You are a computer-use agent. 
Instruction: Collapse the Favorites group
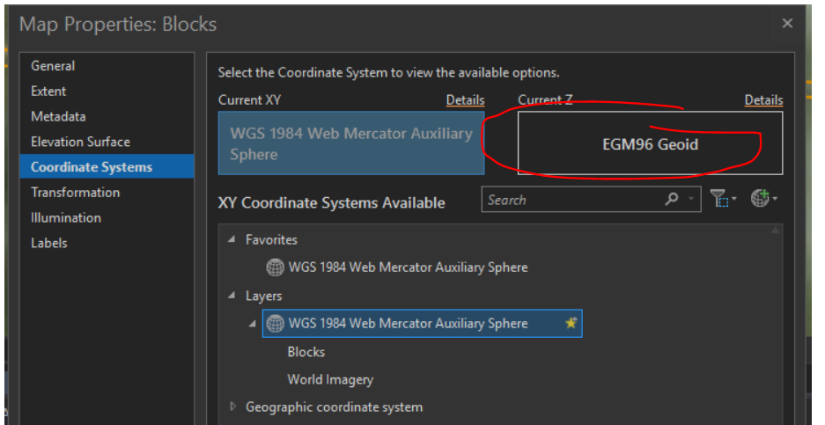click(232, 239)
